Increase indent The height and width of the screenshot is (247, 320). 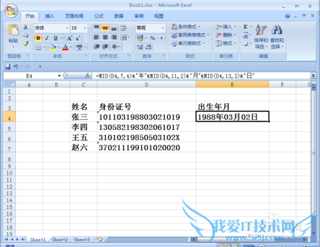click(105, 47)
